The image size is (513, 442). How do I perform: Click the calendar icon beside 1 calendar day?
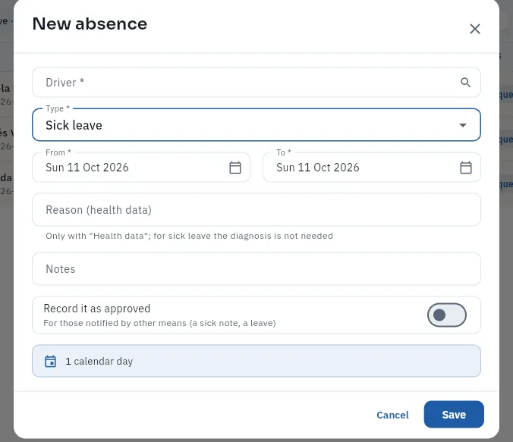[50, 361]
